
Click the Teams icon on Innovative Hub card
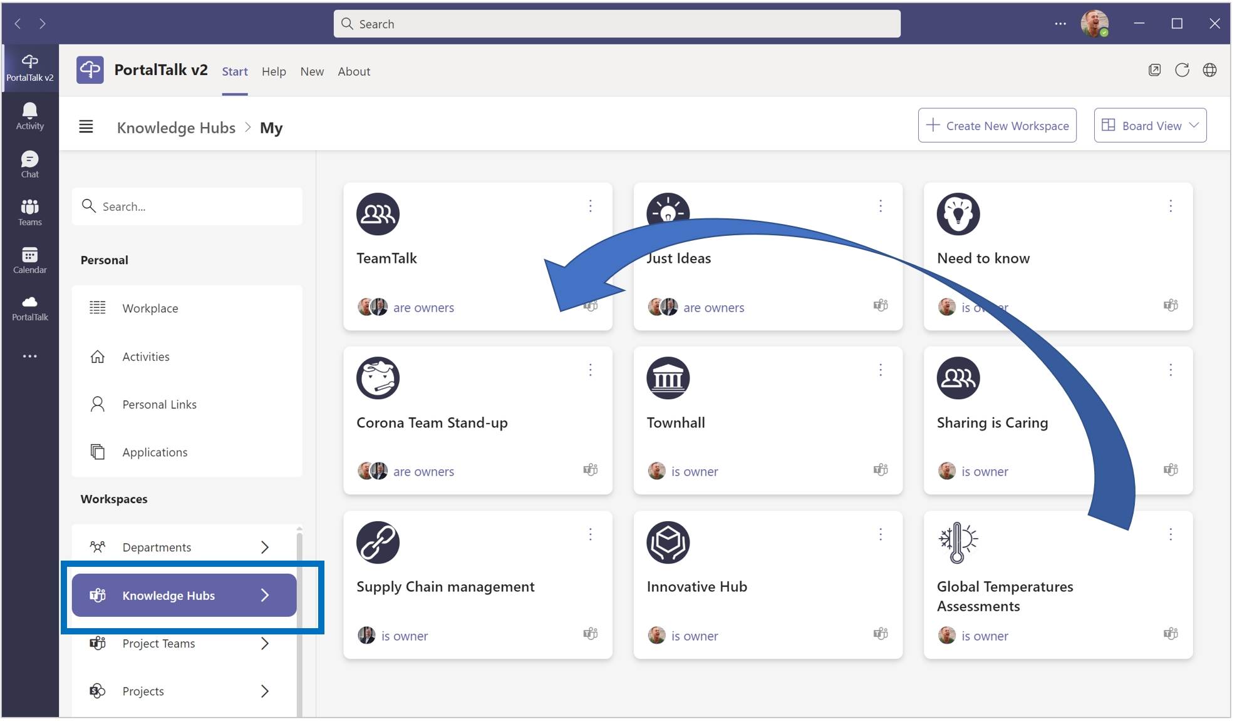[x=880, y=634]
